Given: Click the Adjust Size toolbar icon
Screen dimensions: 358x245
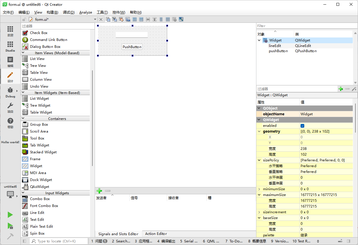Looking at the screenshot, I should point(181,19).
